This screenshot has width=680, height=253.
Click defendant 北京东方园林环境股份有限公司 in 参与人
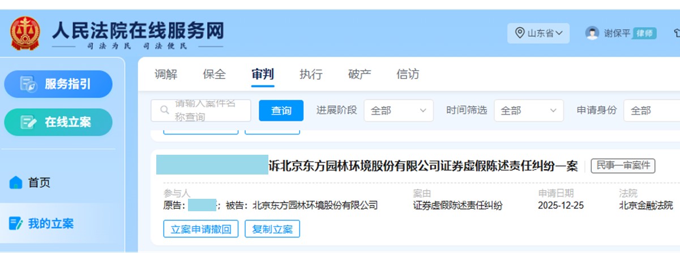[x=315, y=205]
